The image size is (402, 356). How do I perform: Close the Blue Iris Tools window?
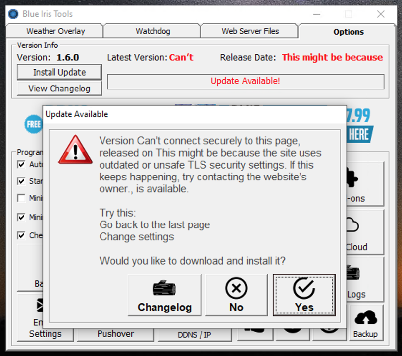pos(381,14)
